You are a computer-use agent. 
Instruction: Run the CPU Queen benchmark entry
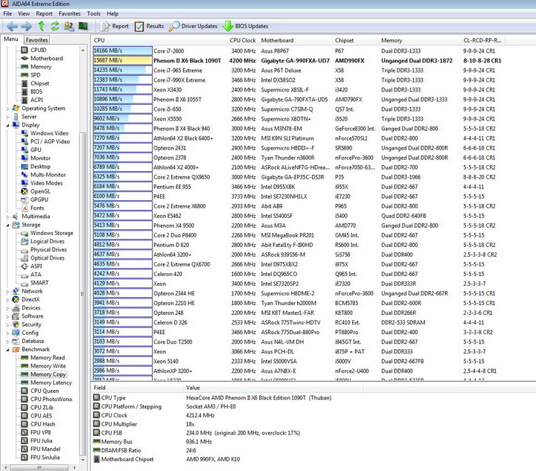pos(45,391)
